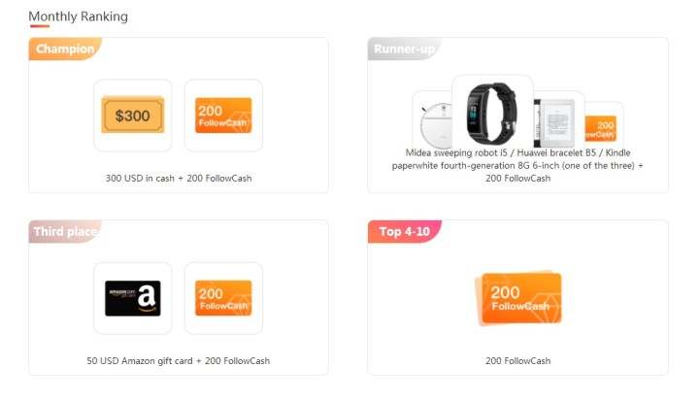Select the Top 4-10 badge
Image resolution: width=699 pixels, height=401 pixels.
pyautogui.click(x=404, y=231)
